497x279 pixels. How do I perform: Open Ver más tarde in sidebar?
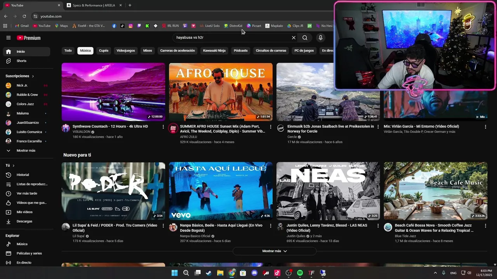[x=26, y=193]
